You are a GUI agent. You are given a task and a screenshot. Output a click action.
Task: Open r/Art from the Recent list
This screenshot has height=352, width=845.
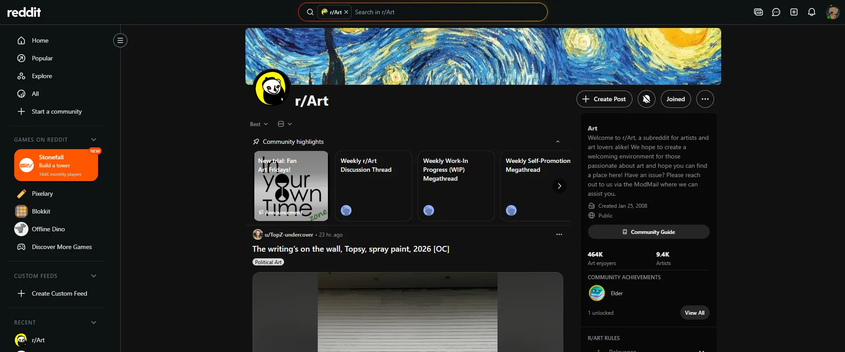click(x=56, y=340)
